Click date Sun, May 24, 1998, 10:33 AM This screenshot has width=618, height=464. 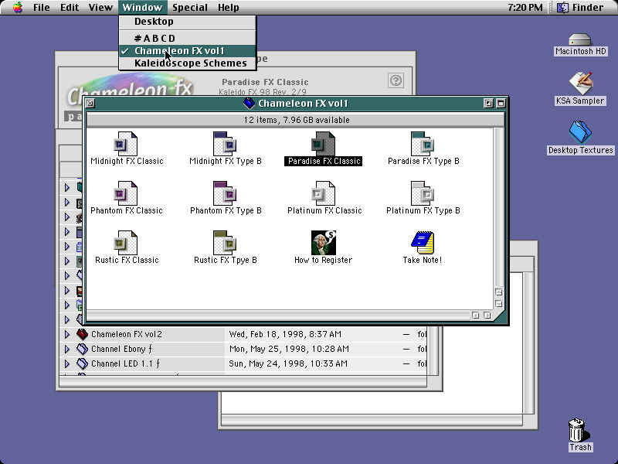[288, 363]
